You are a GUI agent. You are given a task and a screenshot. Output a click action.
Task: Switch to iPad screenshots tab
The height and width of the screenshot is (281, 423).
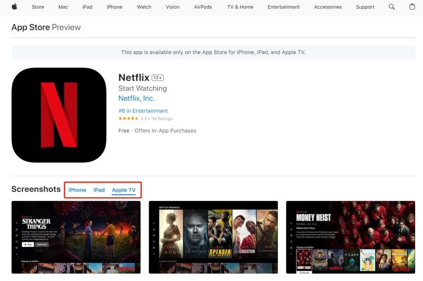tap(99, 190)
